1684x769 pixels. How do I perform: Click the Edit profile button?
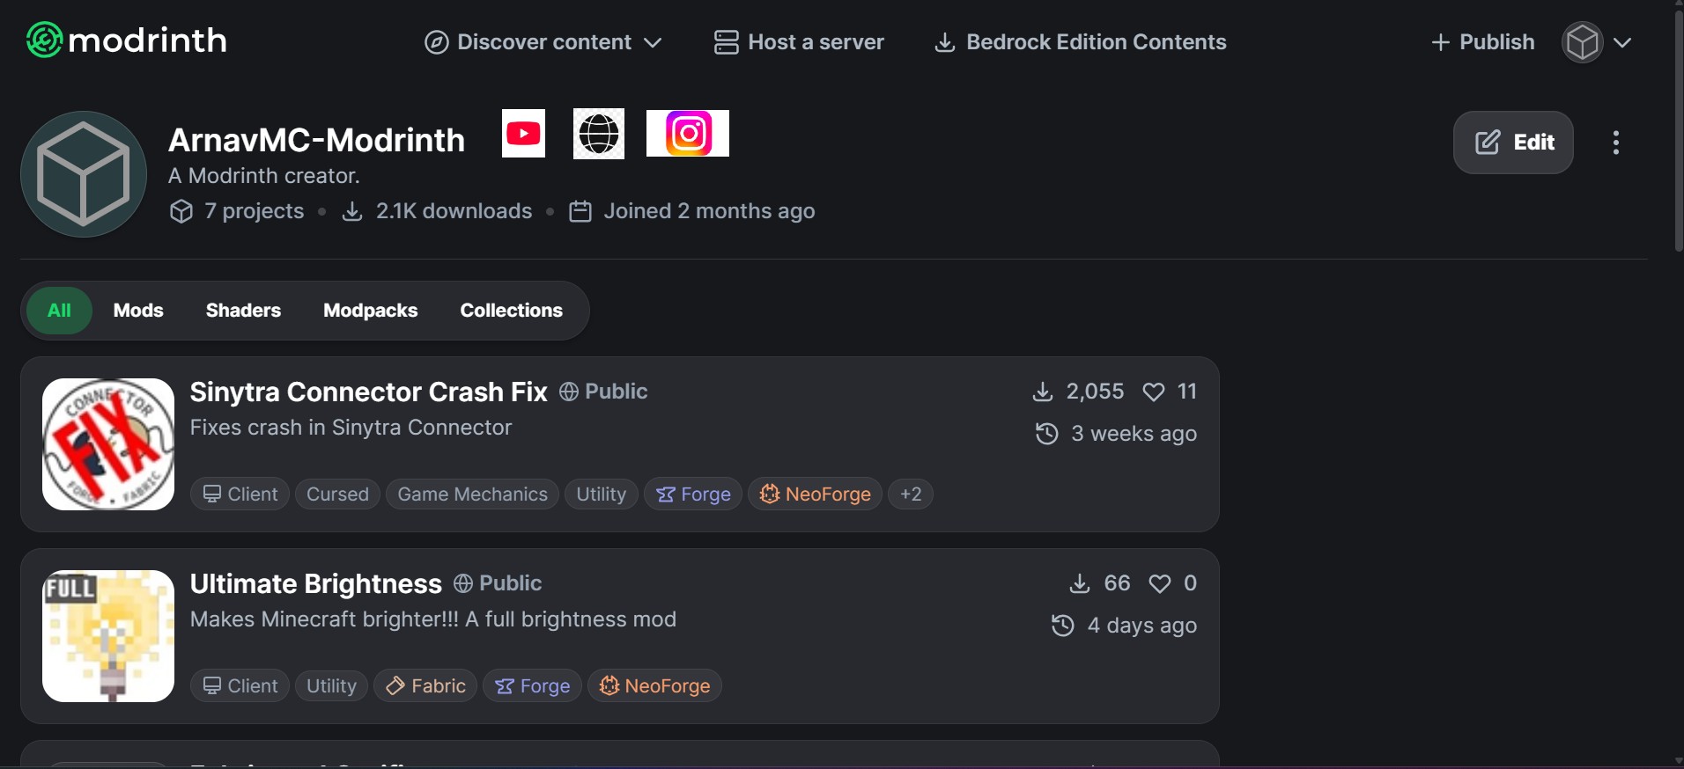pyautogui.click(x=1513, y=143)
